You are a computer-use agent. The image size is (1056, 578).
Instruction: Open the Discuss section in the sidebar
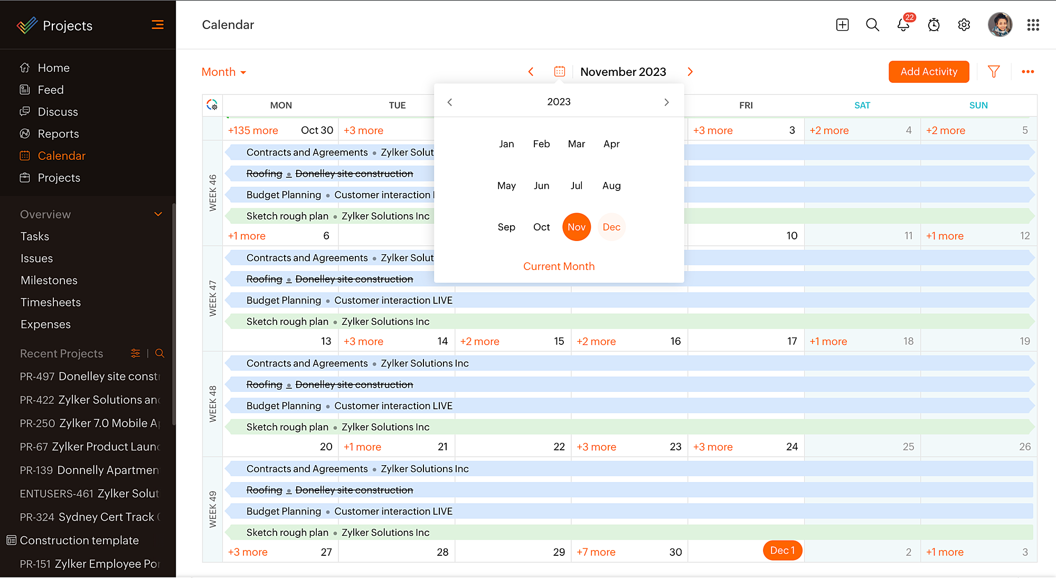tap(56, 111)
